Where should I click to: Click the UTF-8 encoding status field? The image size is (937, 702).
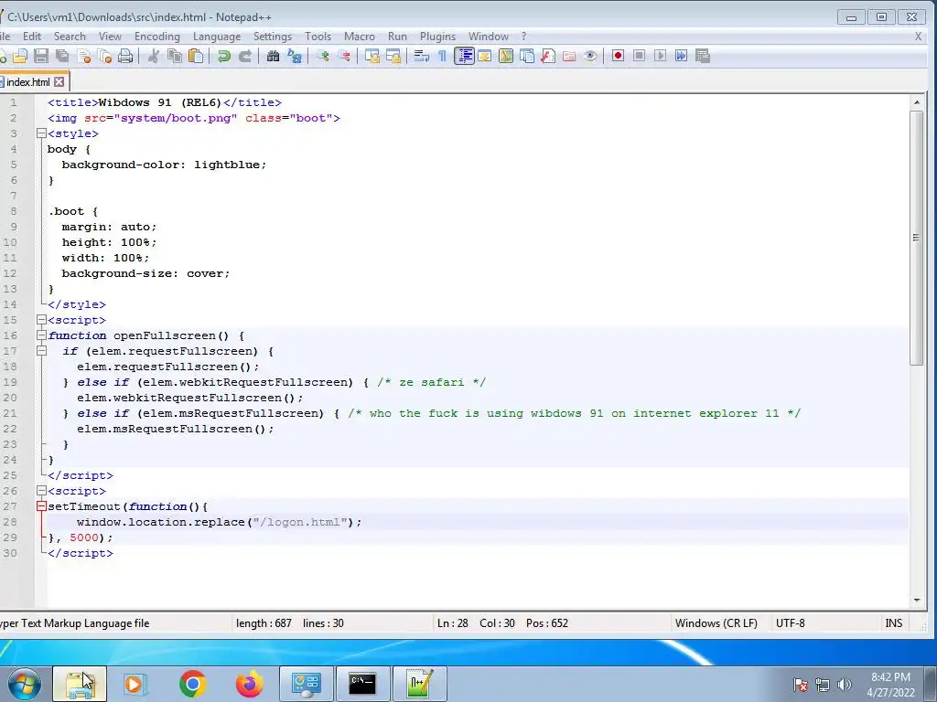790,623
